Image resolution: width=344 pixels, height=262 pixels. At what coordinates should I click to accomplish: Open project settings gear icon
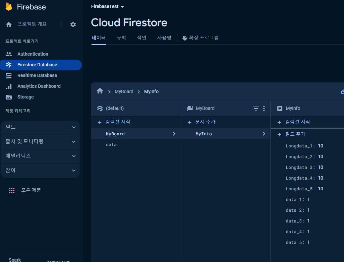tap(73, 24)
